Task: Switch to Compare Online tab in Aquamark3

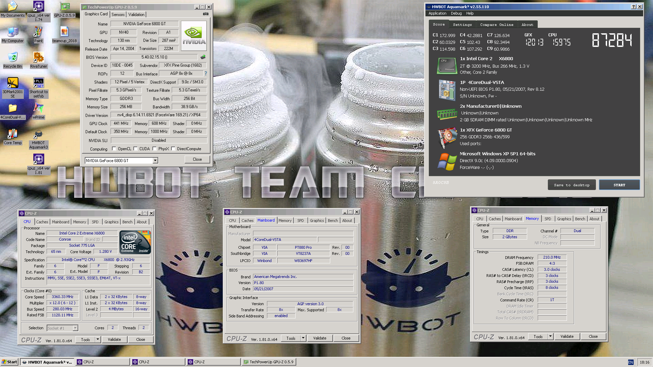Action: point(497,24)
